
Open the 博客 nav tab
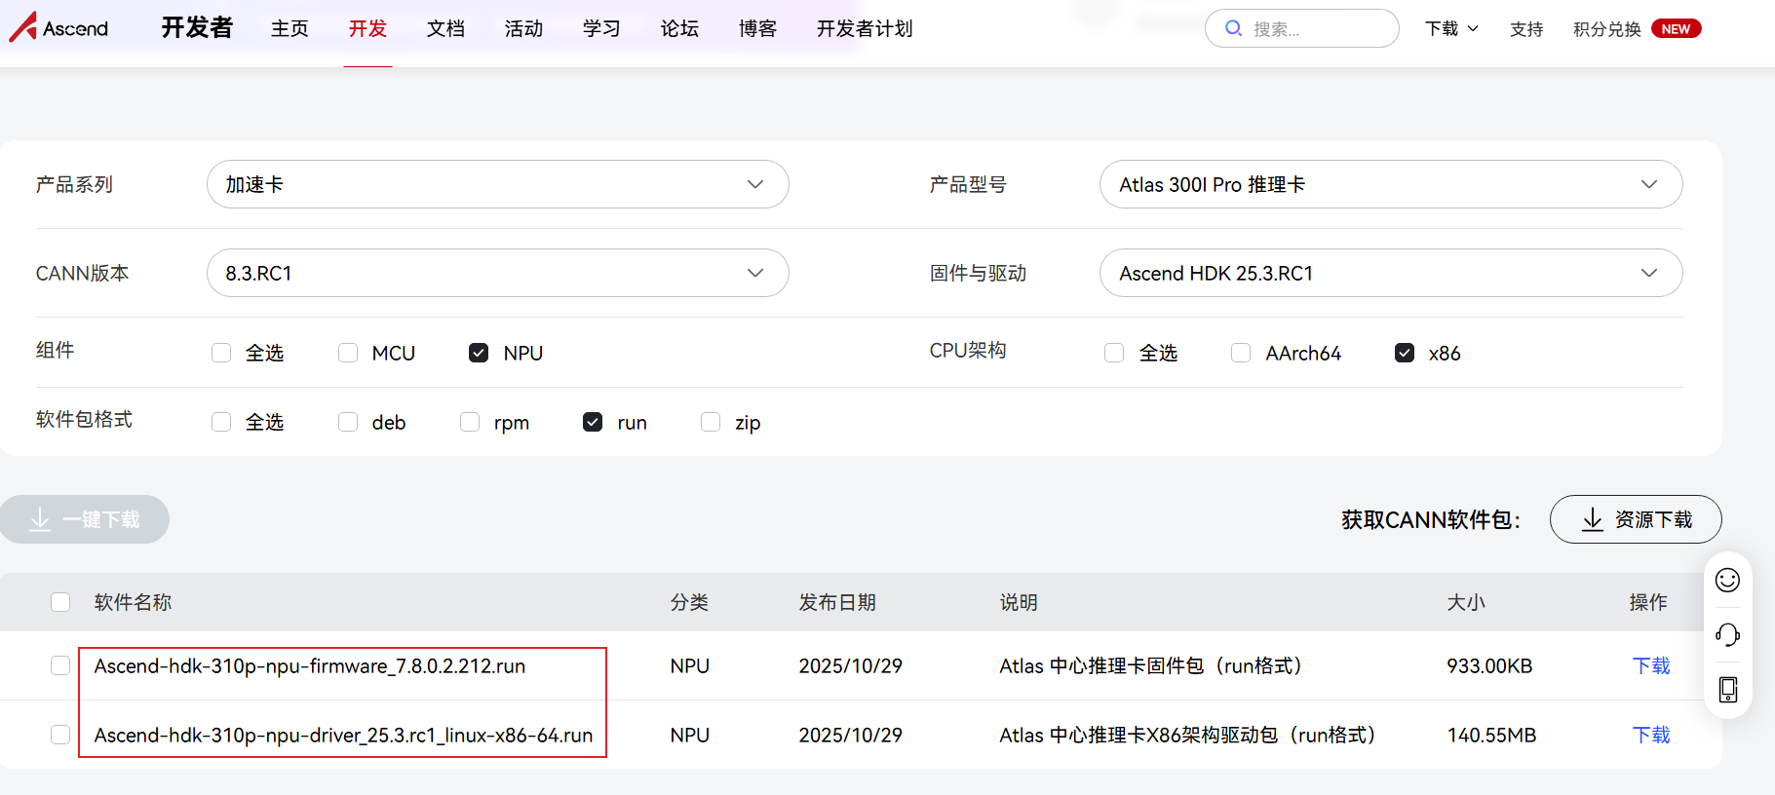tap(757, 29)
